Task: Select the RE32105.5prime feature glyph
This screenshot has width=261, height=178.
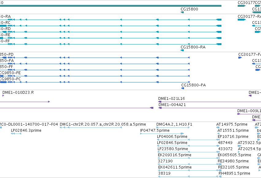Action: pyautogui.click(x=220, y=170)
